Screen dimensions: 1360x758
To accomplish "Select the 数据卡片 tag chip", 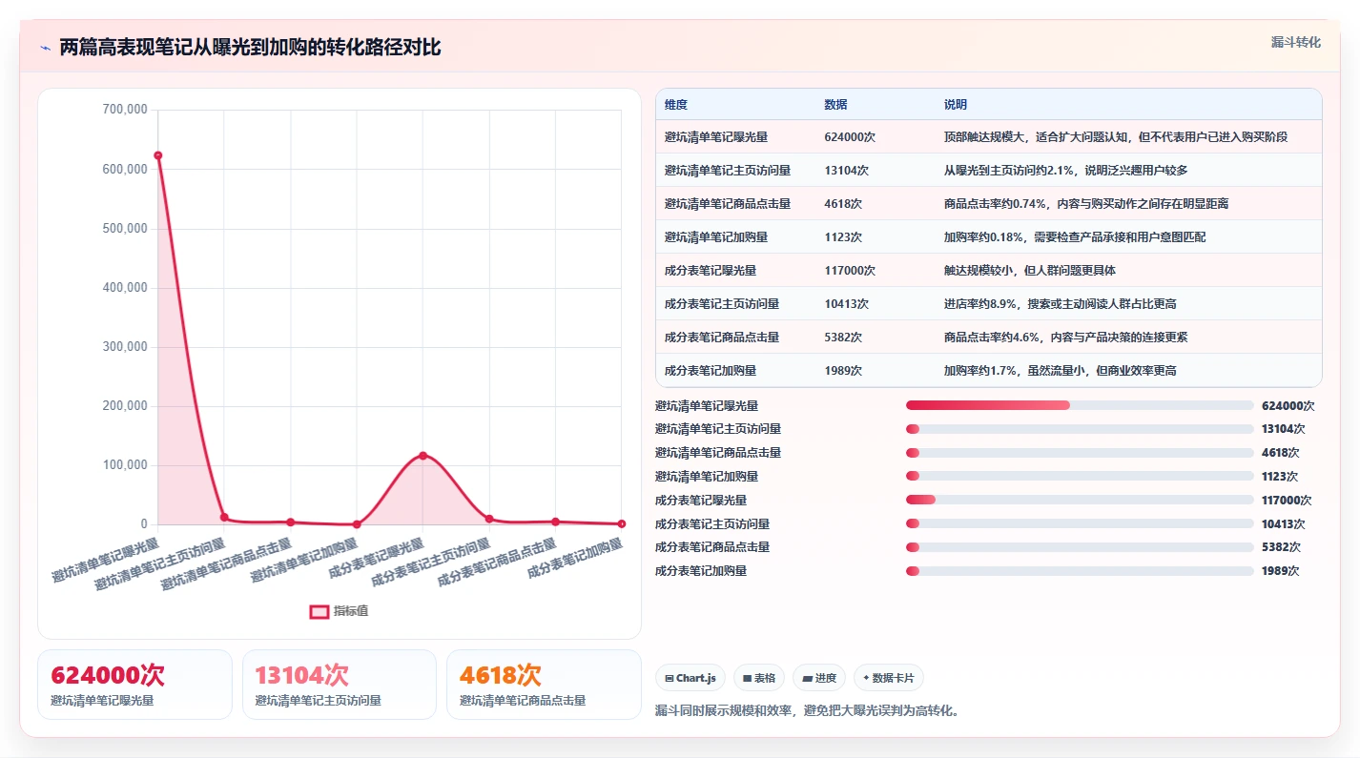I will pos(889,678).
